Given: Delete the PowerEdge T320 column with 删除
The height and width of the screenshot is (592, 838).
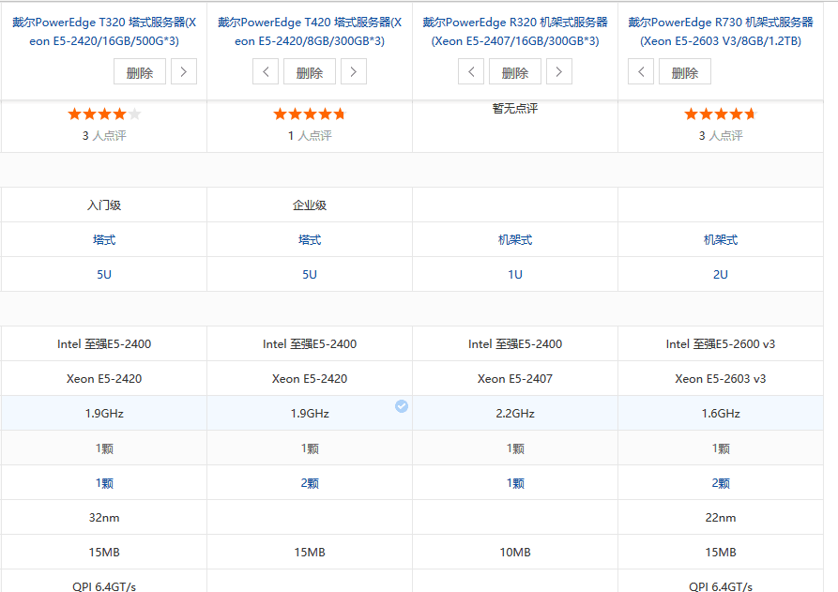Looking at the screenshot, I should point(140,71).
